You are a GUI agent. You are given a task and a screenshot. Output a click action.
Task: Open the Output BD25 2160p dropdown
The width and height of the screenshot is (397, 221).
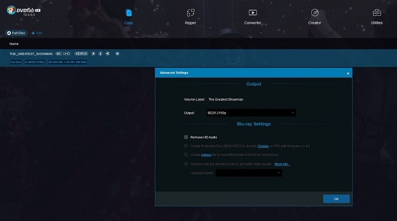[x=251, y=113]
